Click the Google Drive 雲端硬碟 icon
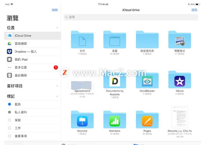Screen dimensions: 206x145 pyautogui.click(x=9, y=44)
